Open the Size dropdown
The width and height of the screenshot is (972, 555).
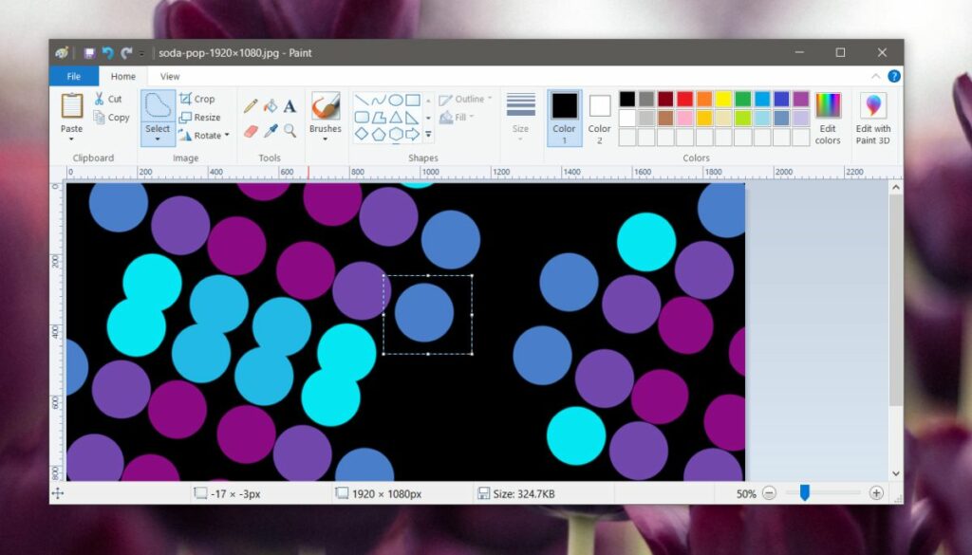point(519,114)
